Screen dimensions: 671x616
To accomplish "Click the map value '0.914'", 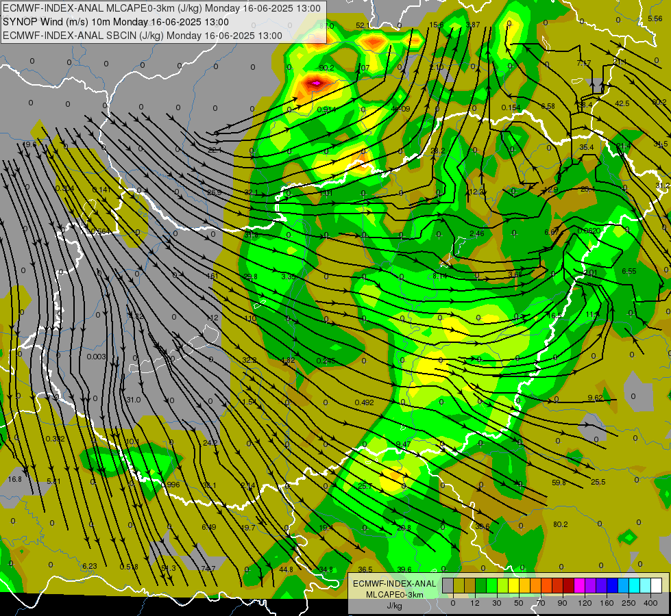I will 326,110.
